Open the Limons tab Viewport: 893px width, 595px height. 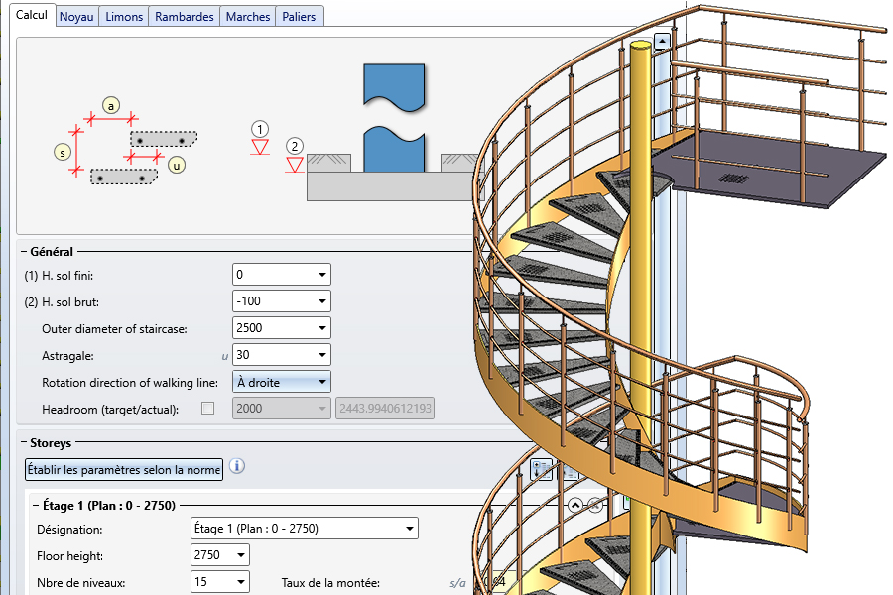pyautogui.click(x=124, y=17)
